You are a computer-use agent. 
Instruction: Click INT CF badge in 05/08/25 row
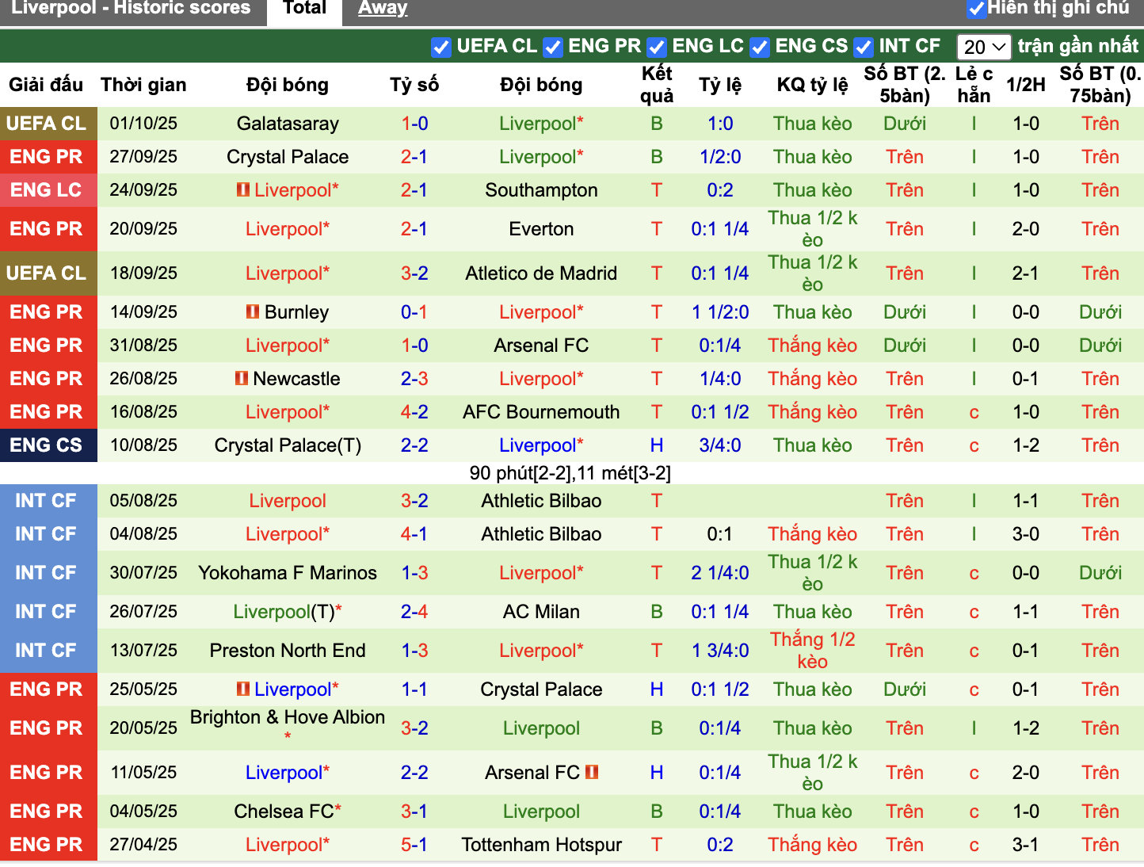[x=48, y=501]
